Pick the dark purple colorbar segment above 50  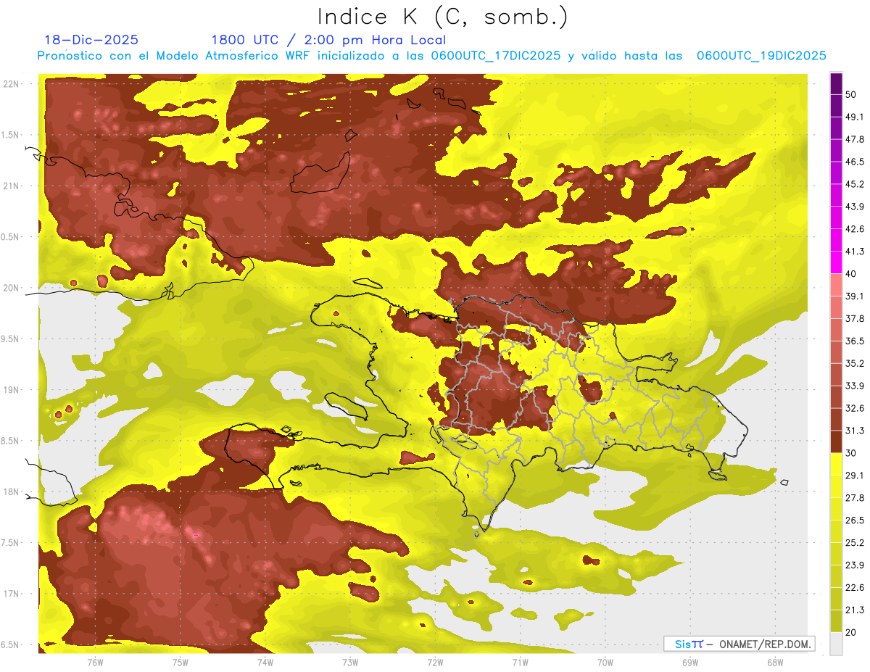(836, 83)
